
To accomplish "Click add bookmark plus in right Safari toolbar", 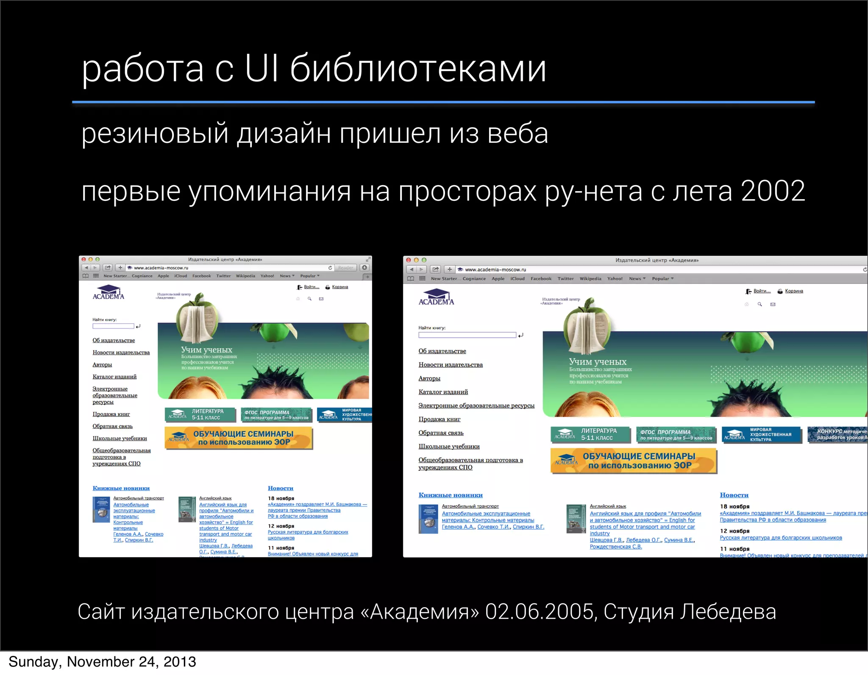I will tap(450, 269).
